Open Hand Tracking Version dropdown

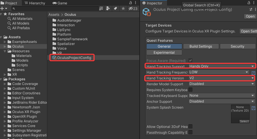[x=222, y=78]
